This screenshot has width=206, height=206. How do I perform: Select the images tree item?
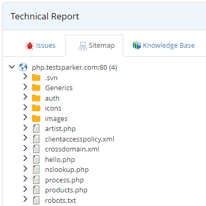56,119
